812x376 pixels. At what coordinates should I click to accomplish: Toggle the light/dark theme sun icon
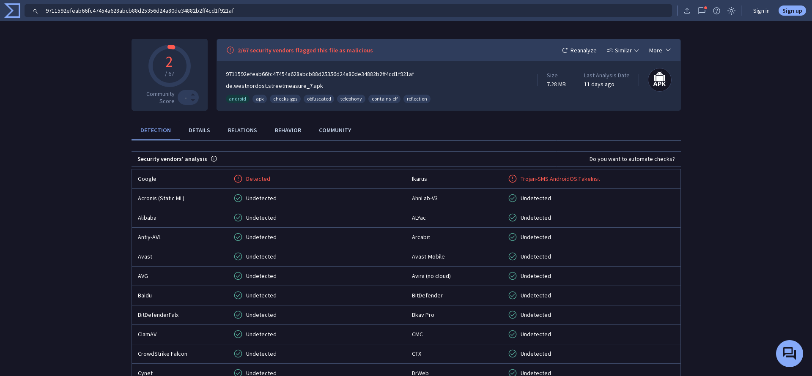pyautogui.click(x=731, y=11)
